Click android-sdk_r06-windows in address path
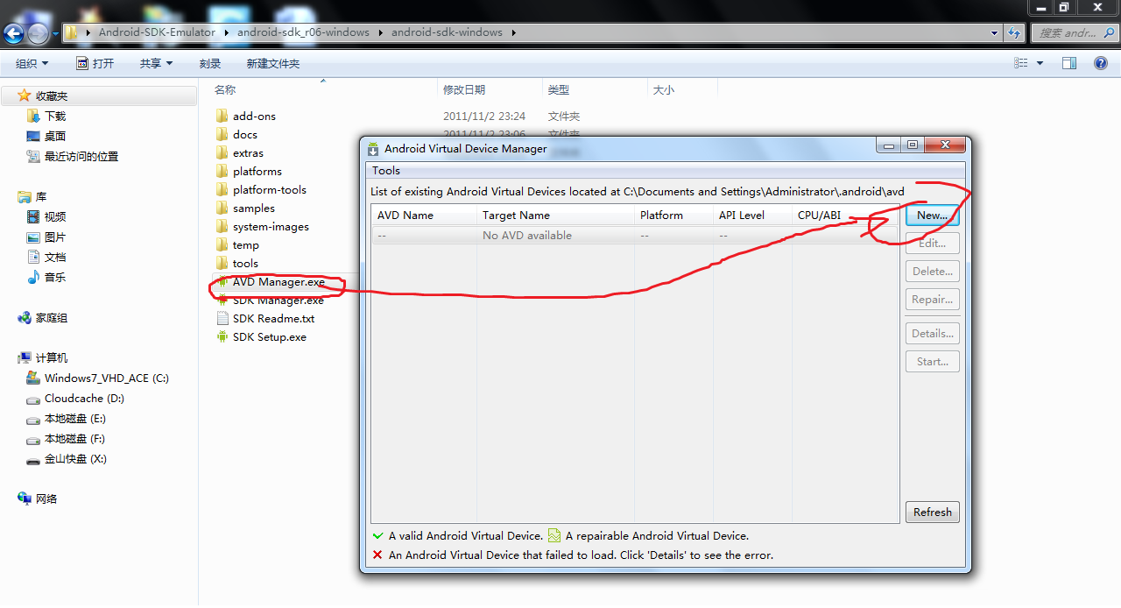1121x608 pixels. coord(303,32)
